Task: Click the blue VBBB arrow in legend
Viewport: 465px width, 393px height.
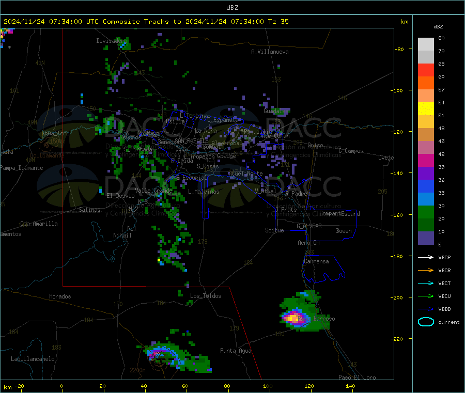Action: point(426,309)
